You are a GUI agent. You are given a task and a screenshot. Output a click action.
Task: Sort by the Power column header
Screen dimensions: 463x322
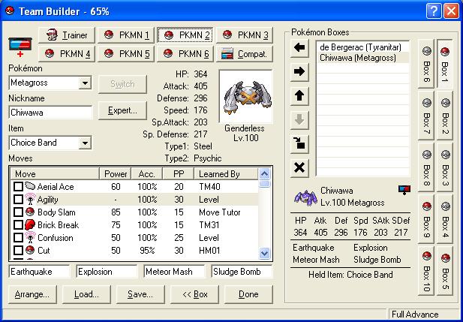click(115, 173)
